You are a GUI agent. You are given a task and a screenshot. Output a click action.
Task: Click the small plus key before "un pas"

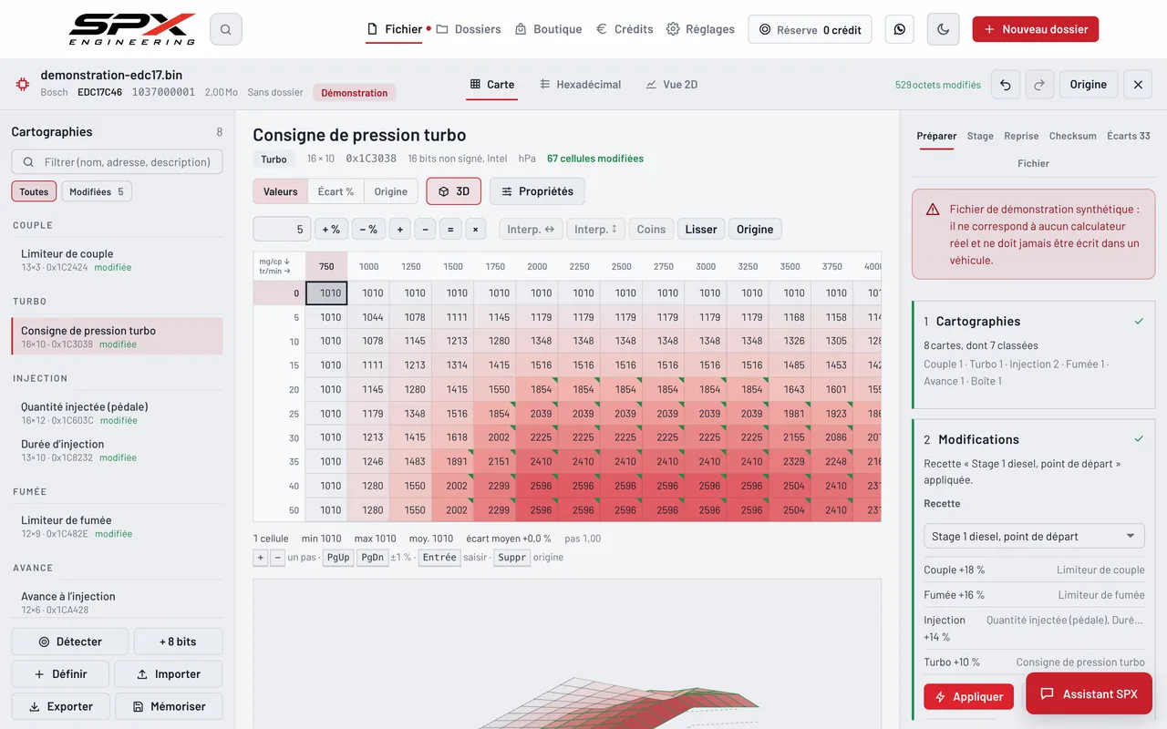tap(261, 558)
